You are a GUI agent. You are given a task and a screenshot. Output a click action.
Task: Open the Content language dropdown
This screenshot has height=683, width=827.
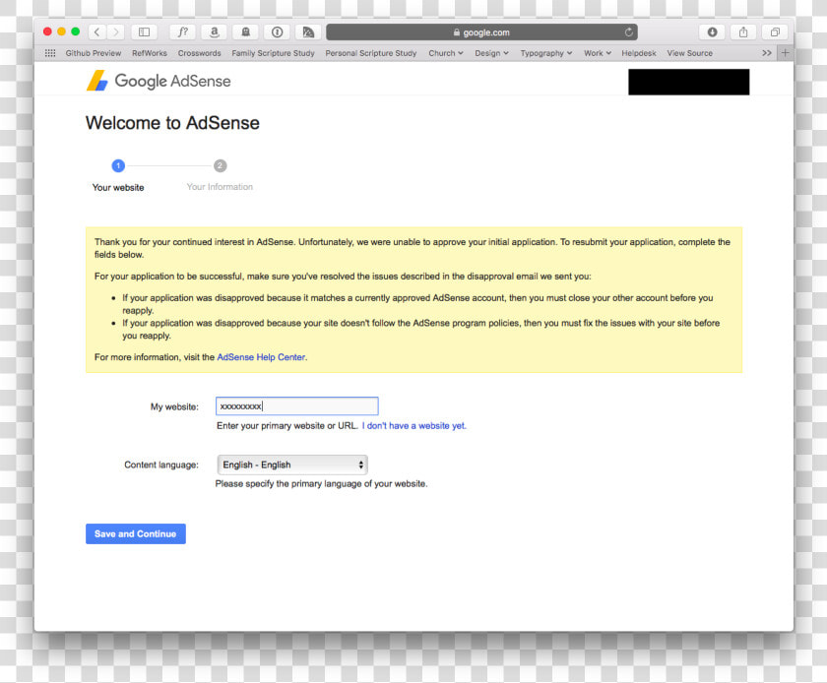coord(292,465)
